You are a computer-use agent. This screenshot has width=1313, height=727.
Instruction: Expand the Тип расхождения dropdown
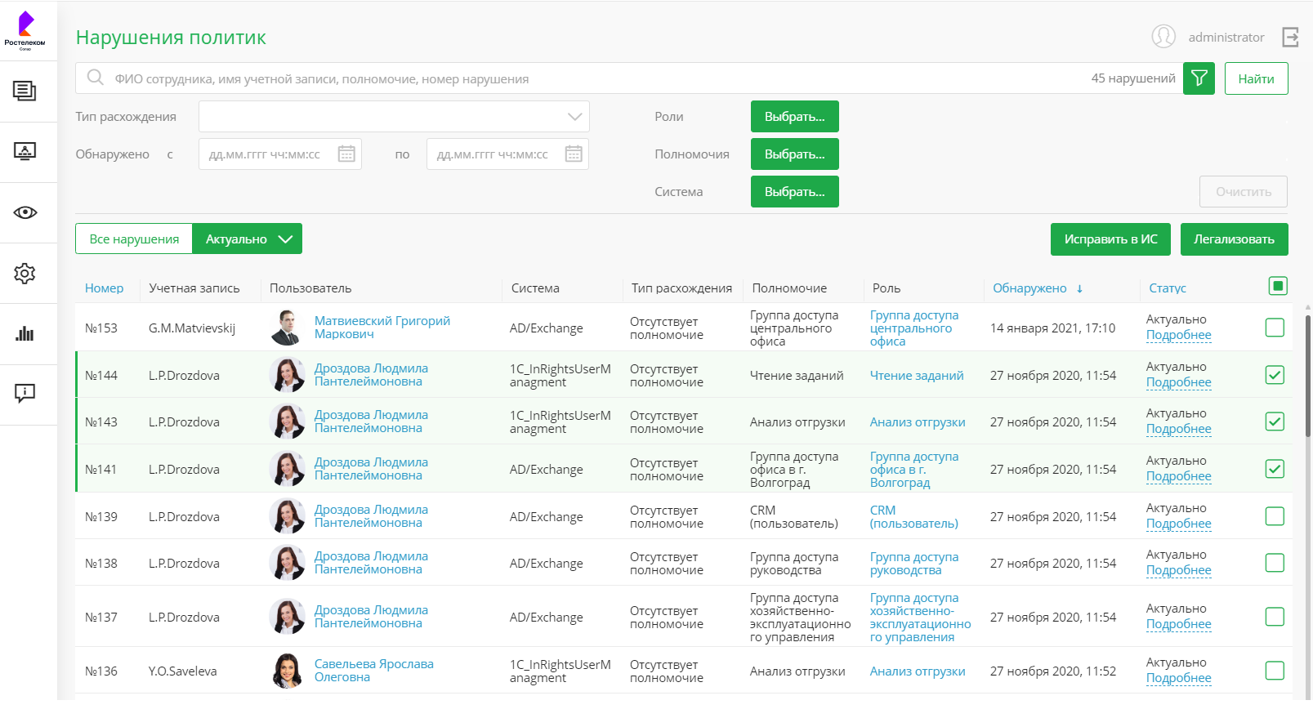pos(574,117)
